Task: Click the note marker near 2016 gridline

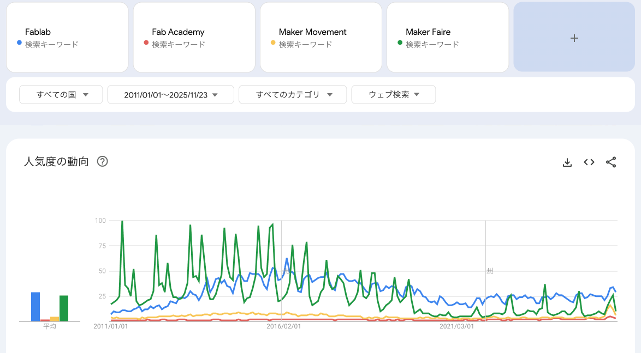Action: tap(285, 271)
